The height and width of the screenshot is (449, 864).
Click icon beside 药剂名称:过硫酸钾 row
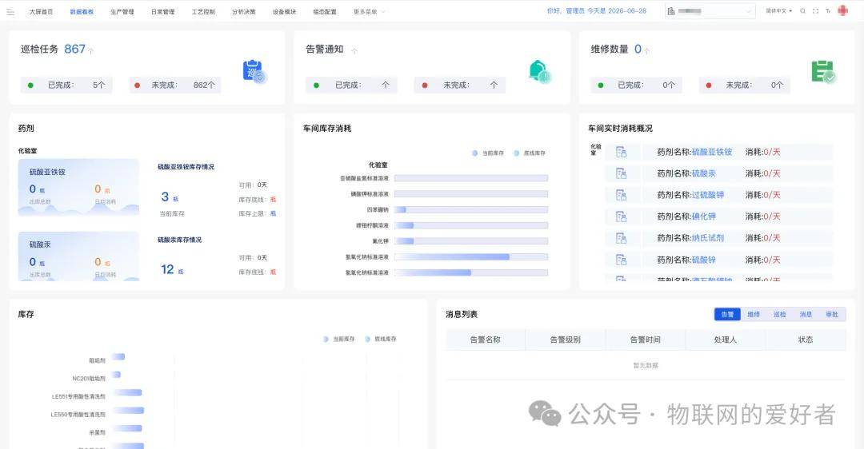(621, 195)
